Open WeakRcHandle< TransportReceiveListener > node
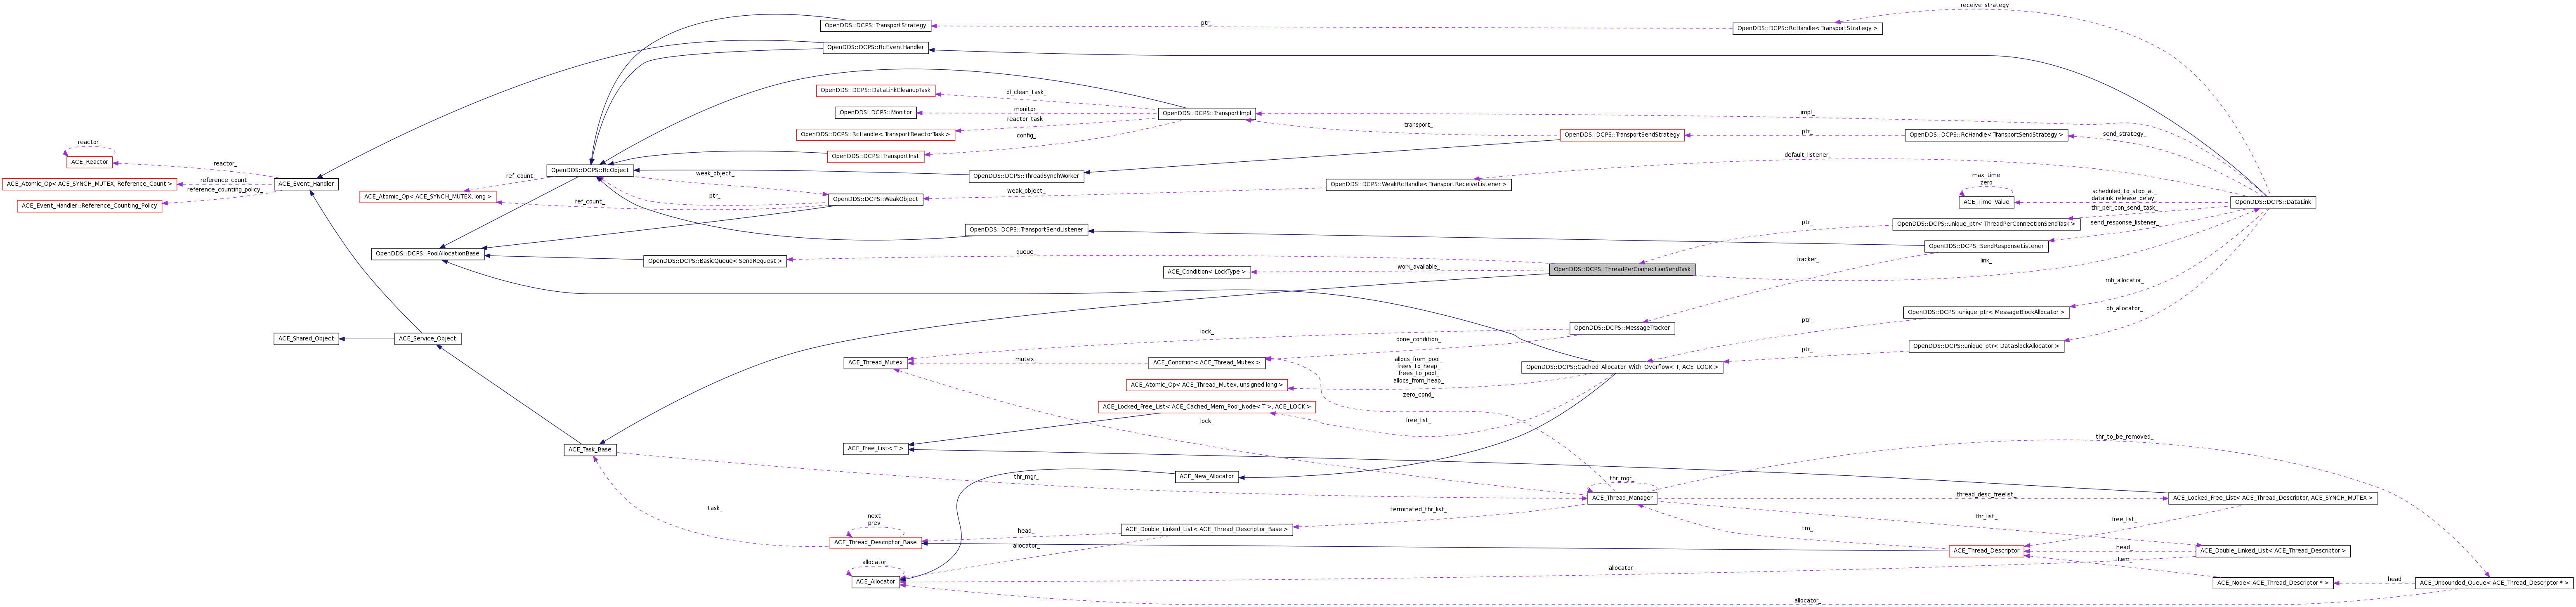This screenshot has height=607, width=2576. 1418,184
